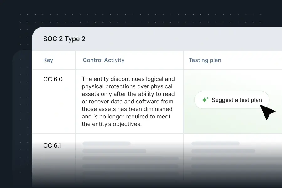Select the CC 6.0 key cell
The image size is (282, 188).
click(53, 79)
